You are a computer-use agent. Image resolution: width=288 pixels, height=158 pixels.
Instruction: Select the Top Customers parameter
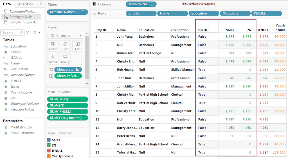(x=22, y=133)
